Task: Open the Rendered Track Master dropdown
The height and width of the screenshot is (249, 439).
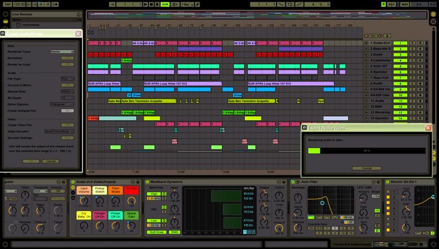Action: tap(62, 52)
